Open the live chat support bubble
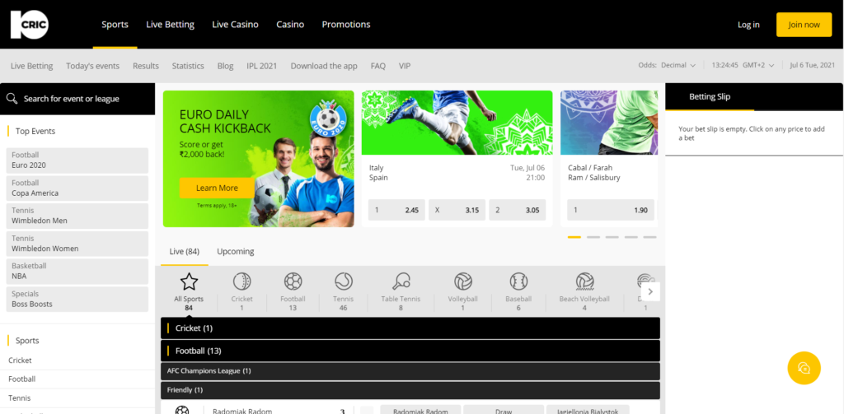844x414 pixels. click(x=804, y=368)
